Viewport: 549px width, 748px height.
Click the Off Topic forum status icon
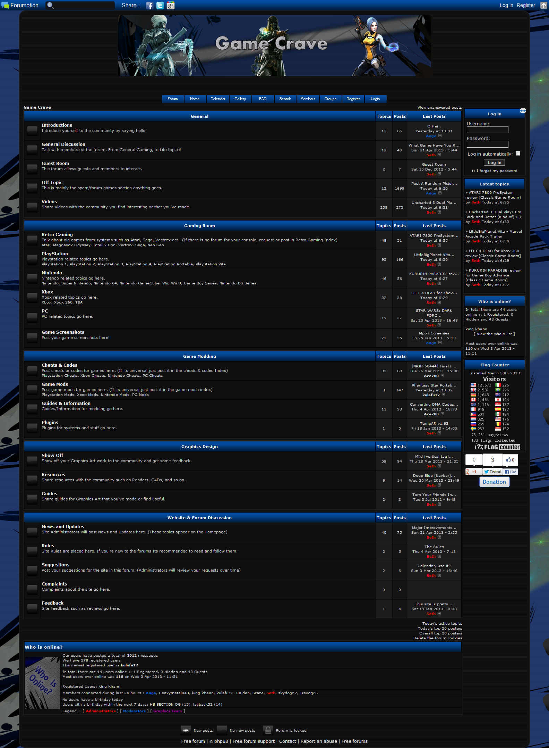[x=32, y=188]
